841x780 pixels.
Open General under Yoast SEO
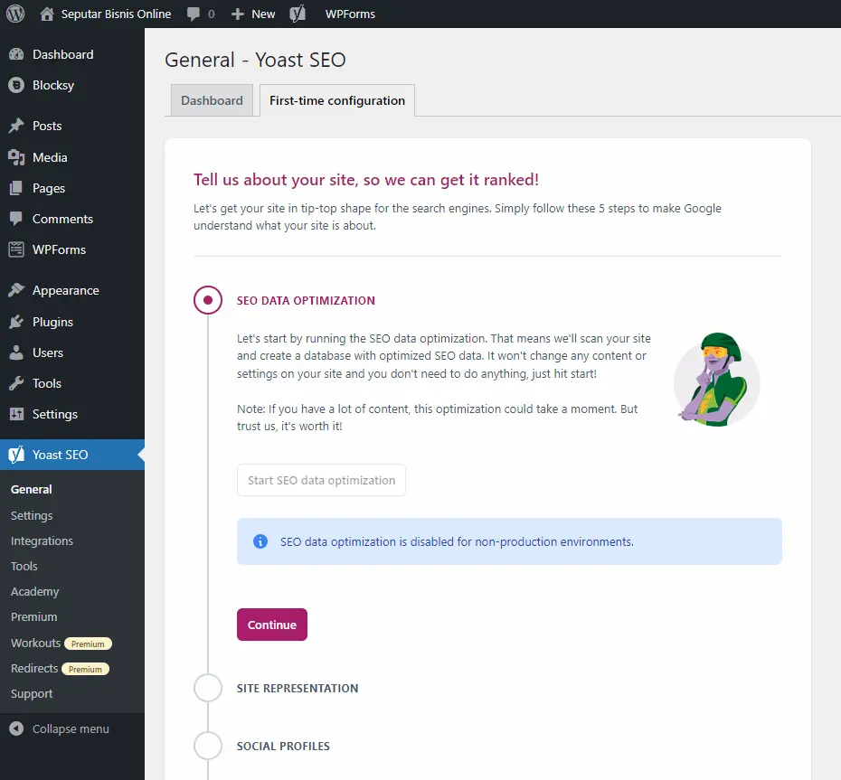coord(31,489)
